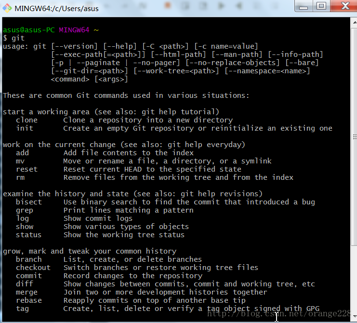Click the 'show' command name
The width and height of the screenshot is (357, 323).
pos(25,227)
